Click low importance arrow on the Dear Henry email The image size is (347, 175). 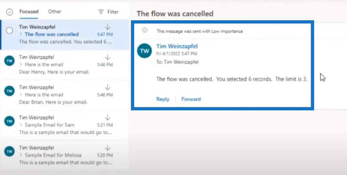[108, 57]
